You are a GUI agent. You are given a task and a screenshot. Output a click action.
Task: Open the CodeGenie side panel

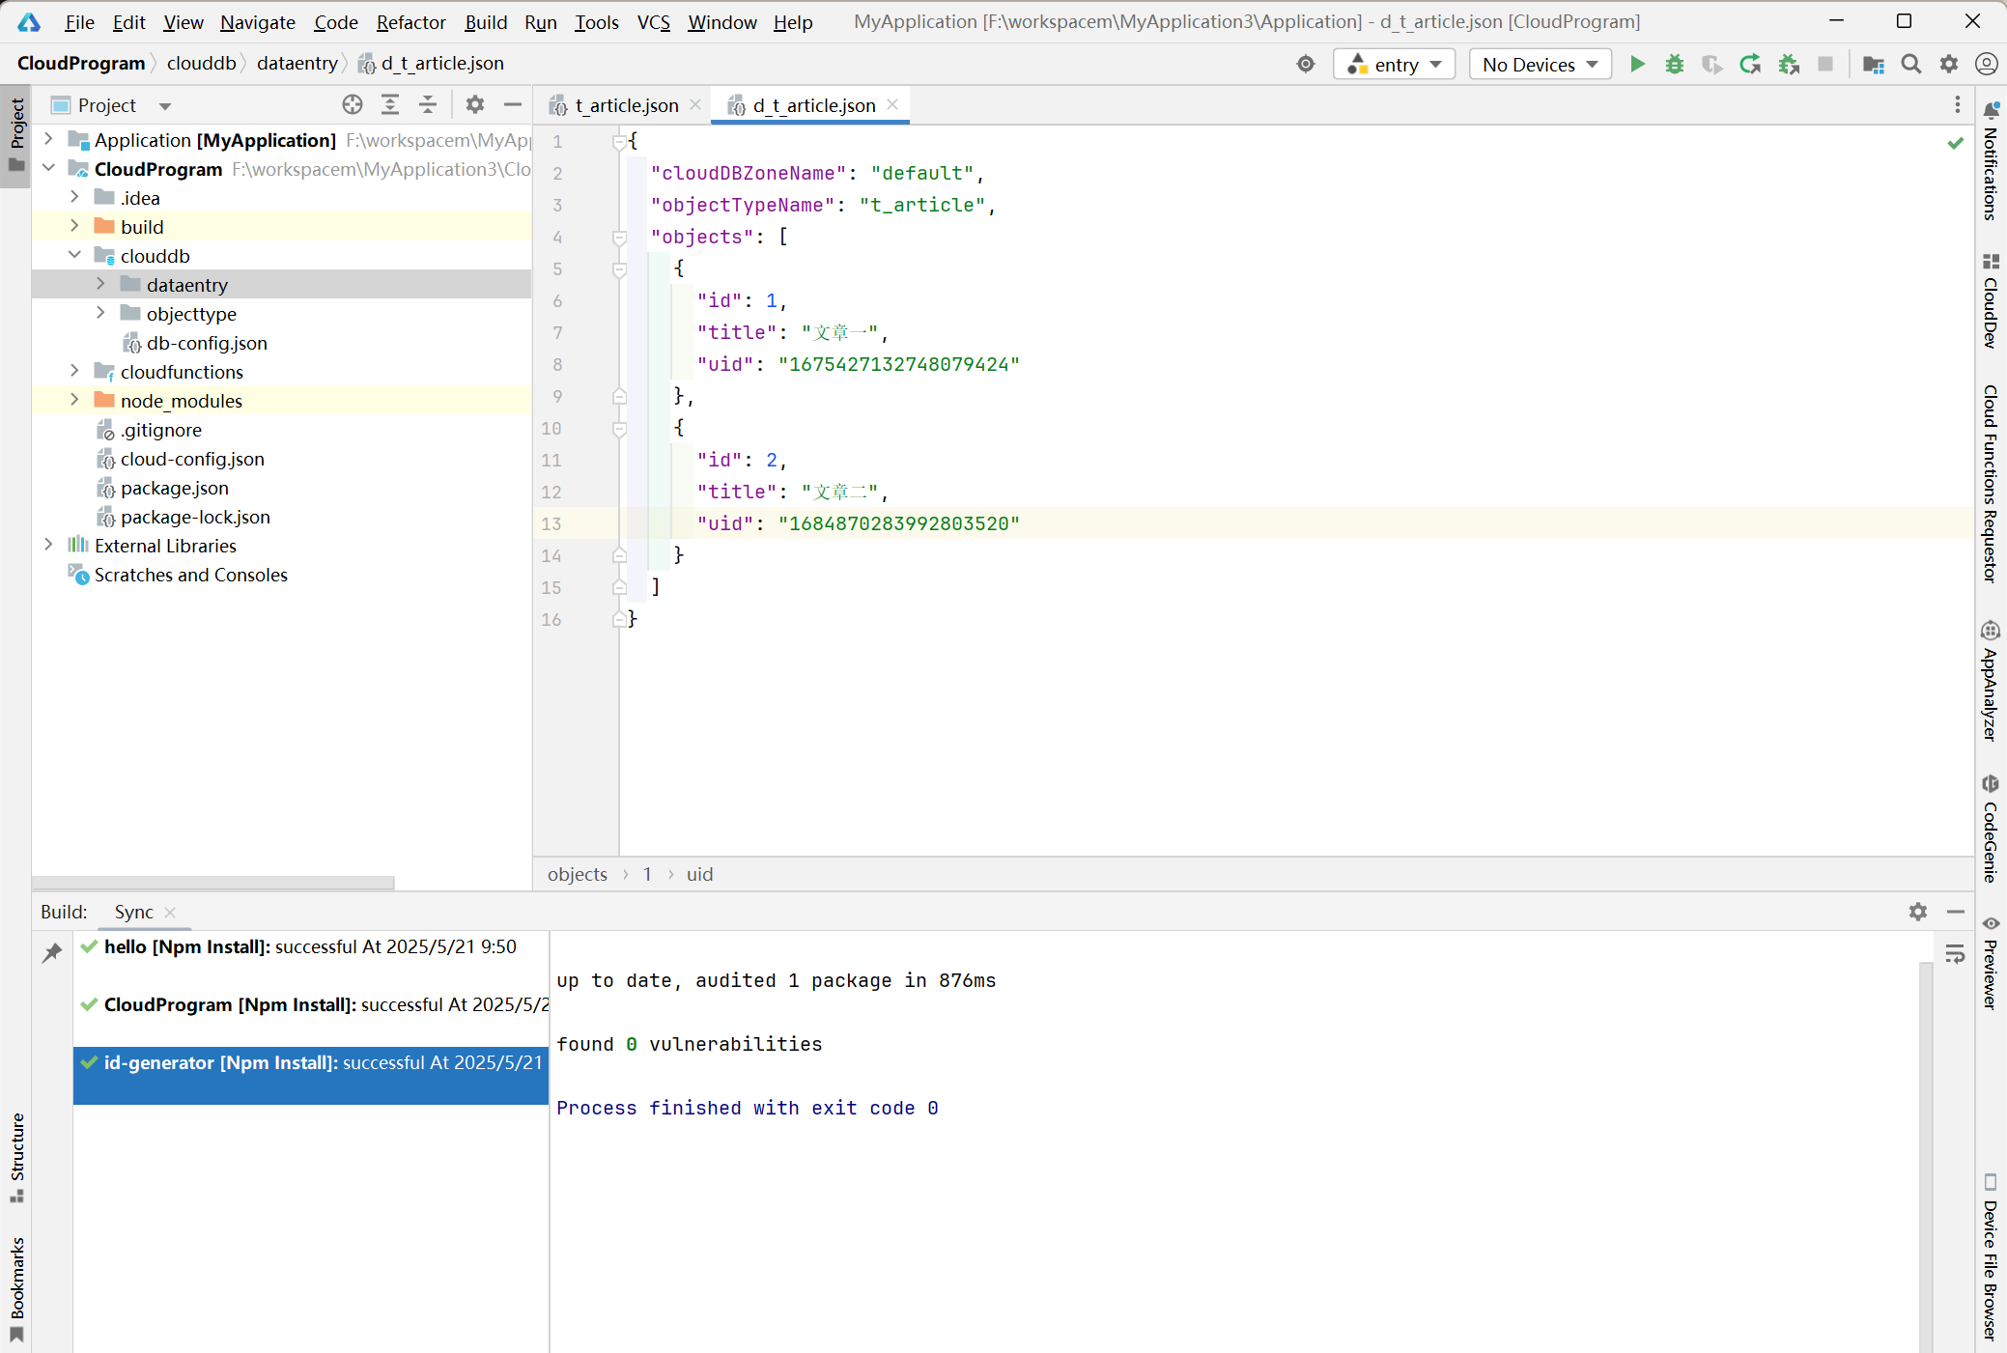(x=1991, y=829)
